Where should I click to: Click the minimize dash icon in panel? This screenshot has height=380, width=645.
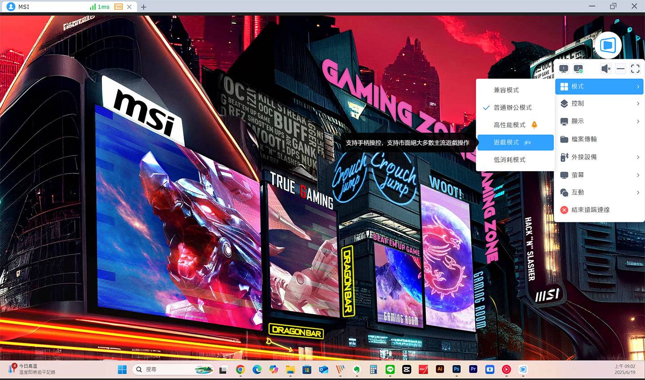point(620,69)
